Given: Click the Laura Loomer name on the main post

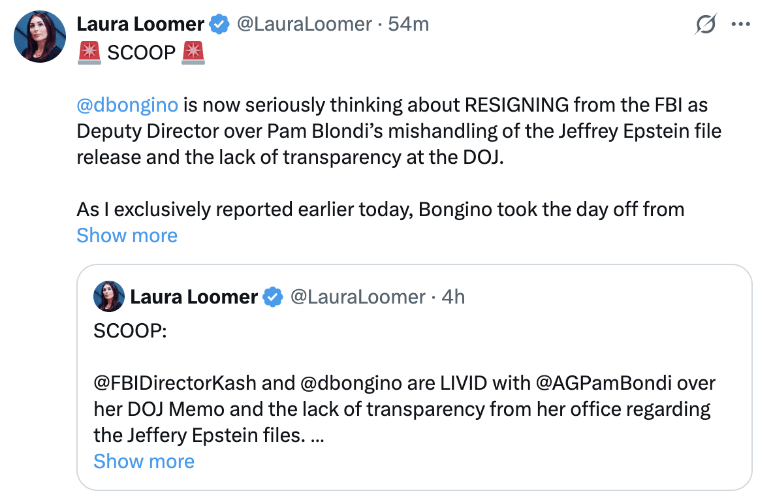Looking at the screenshot, I should point(140,25).
